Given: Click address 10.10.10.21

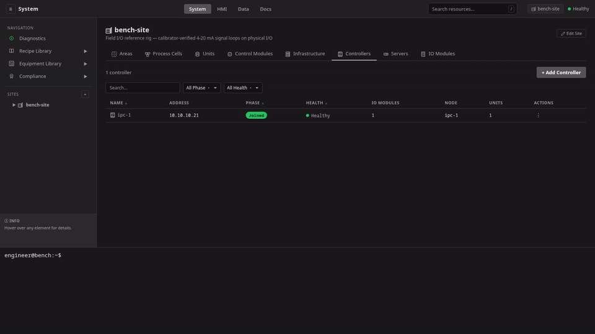Looking at the screenshot, I should [x=183, y=115].
